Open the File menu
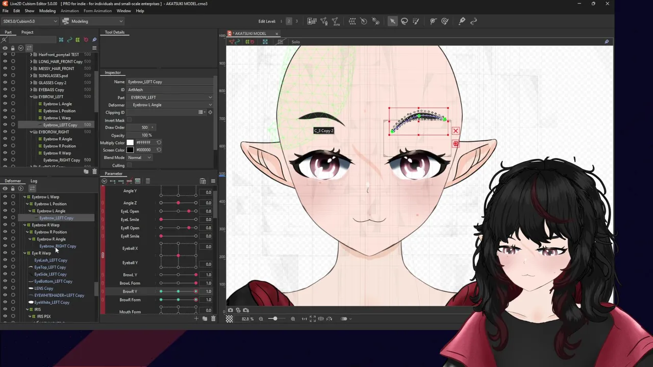Viewport: 653px width, 367px height. (6, 11)
